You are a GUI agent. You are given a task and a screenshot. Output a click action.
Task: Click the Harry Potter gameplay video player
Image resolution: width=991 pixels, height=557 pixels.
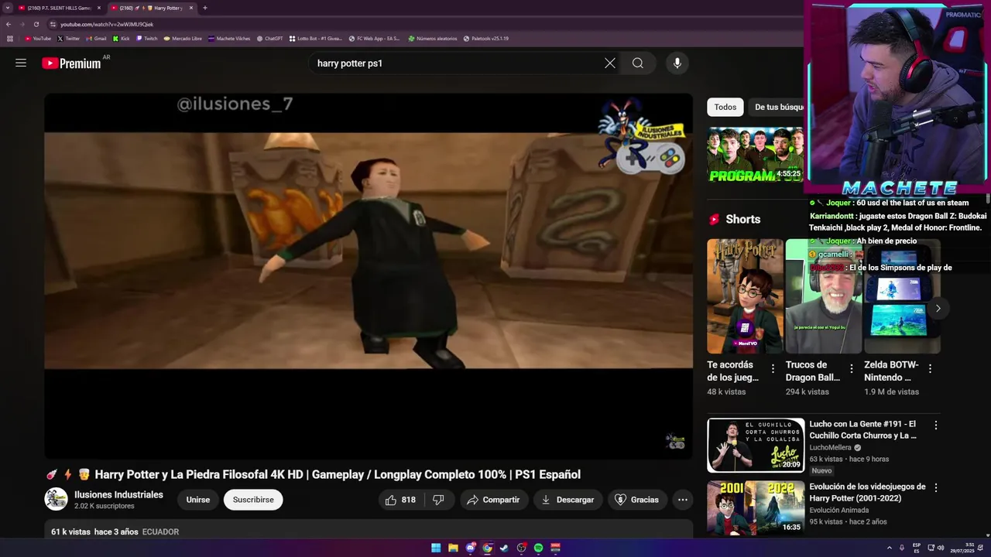[369, 276]
